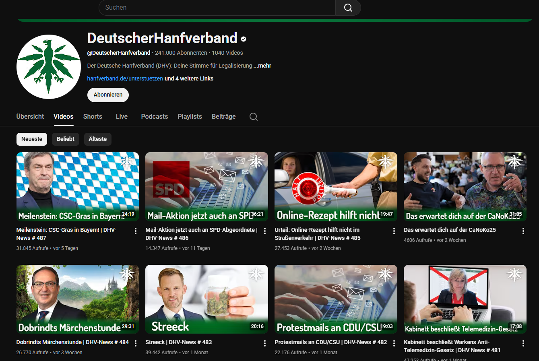Open options menu for DHV-News # 485 video
539x361 pixels.
(394, 231)
